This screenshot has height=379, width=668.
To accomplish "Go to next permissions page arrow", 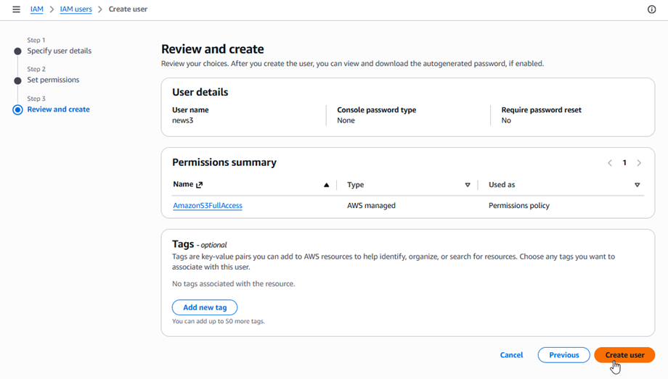I will pos(639,163).
